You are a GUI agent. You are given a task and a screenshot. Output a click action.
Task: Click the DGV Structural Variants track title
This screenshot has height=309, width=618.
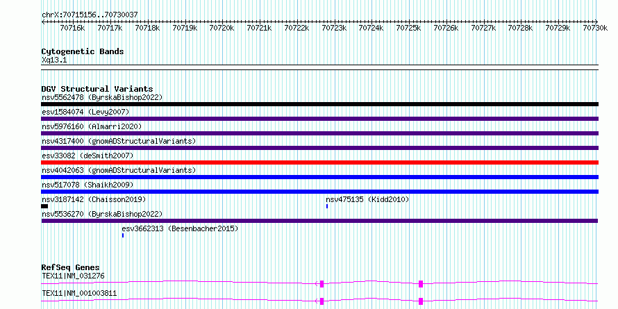coord(97,89)
